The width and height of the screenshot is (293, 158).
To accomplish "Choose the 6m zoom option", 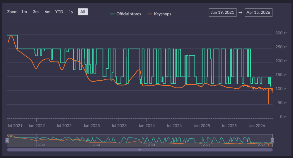I will 47,12.
